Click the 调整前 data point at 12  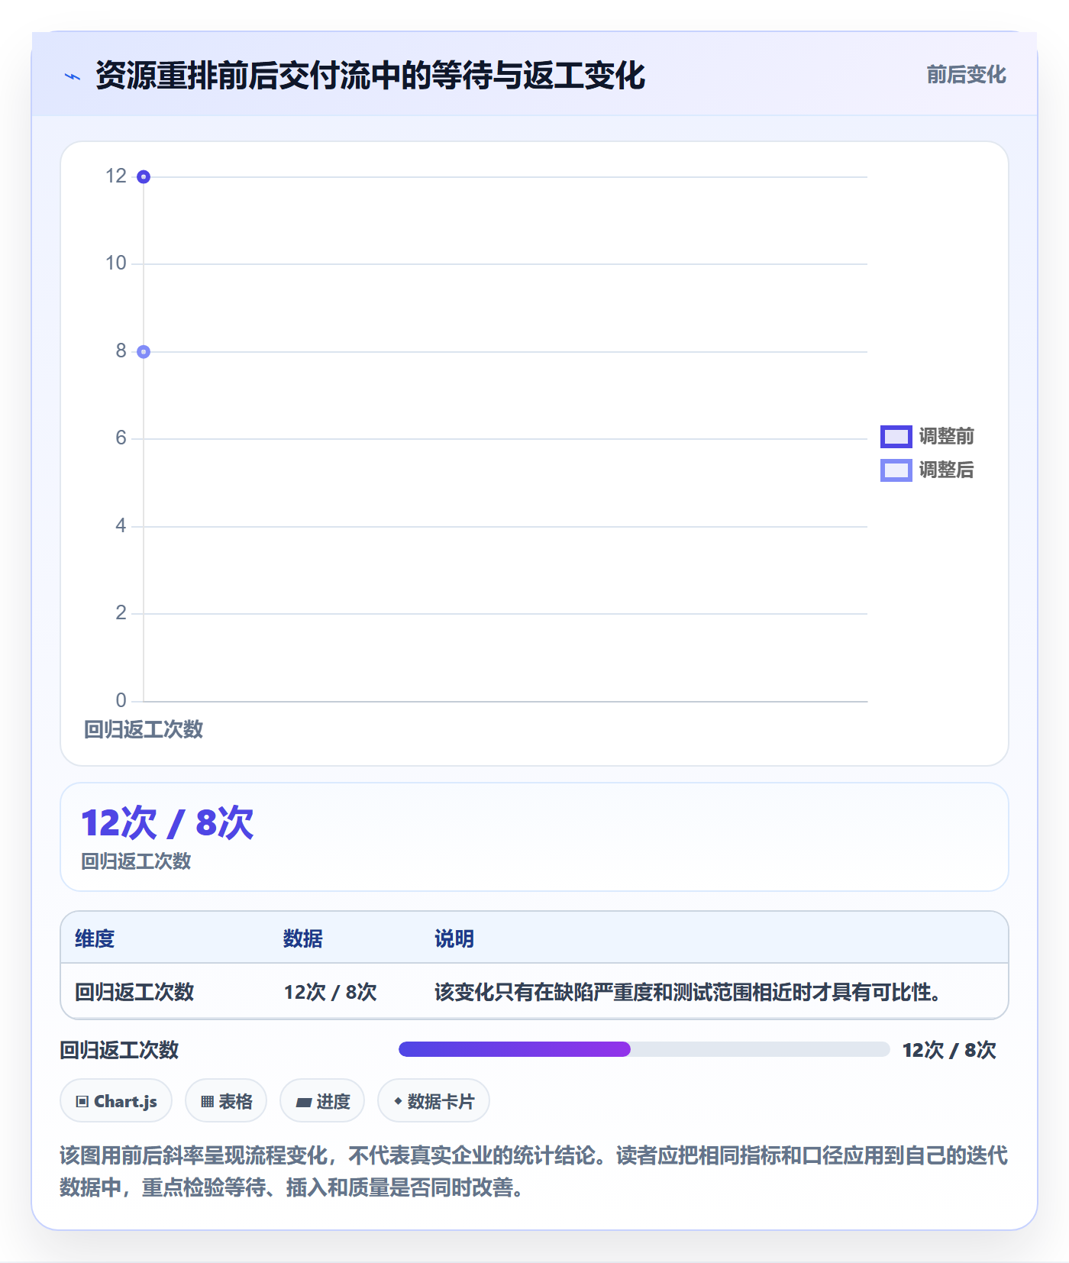coord(144,177)
